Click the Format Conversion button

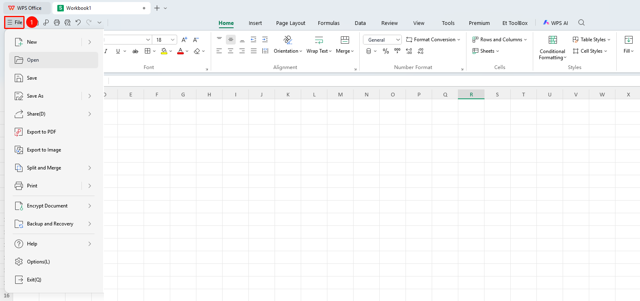pyautogui.click(x=433, y=40)
